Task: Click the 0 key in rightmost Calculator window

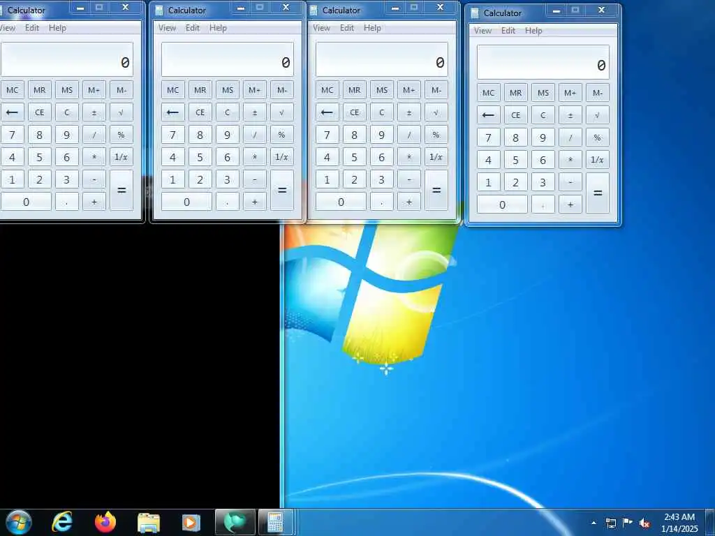Action: 502,204
